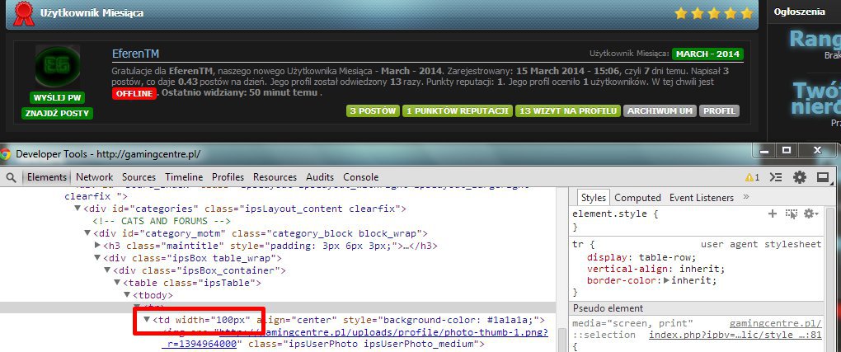The height and width of the screenshot is (352, 841).
Task: Click the DevTools search magnifier icon
Action: [12, 177]
